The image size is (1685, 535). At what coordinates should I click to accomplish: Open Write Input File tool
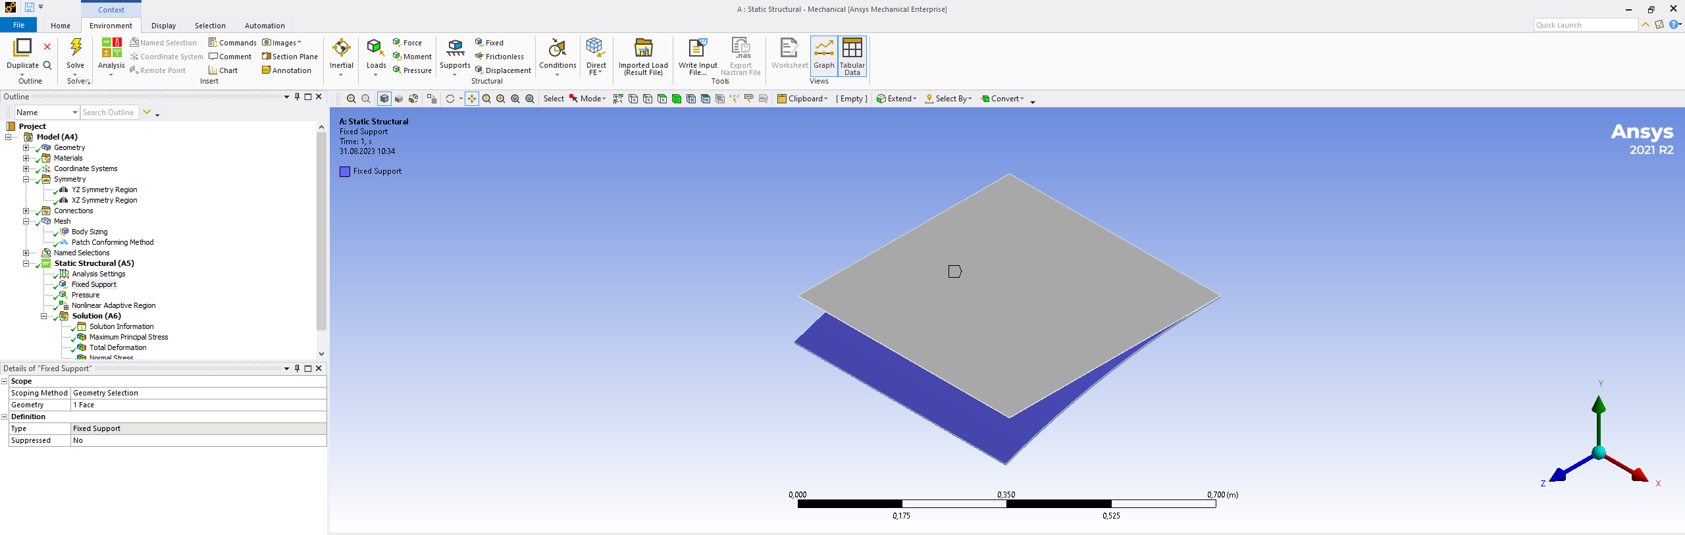click(x=697, y=49)
